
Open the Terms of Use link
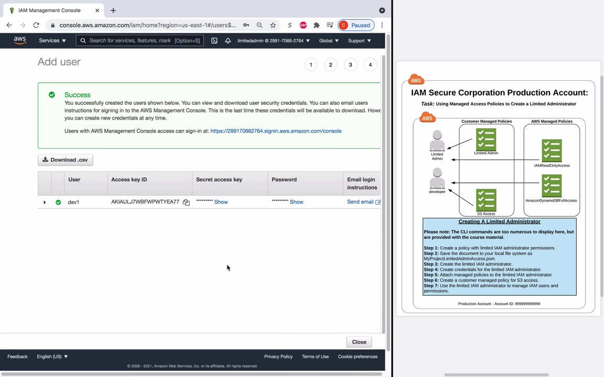316,357
